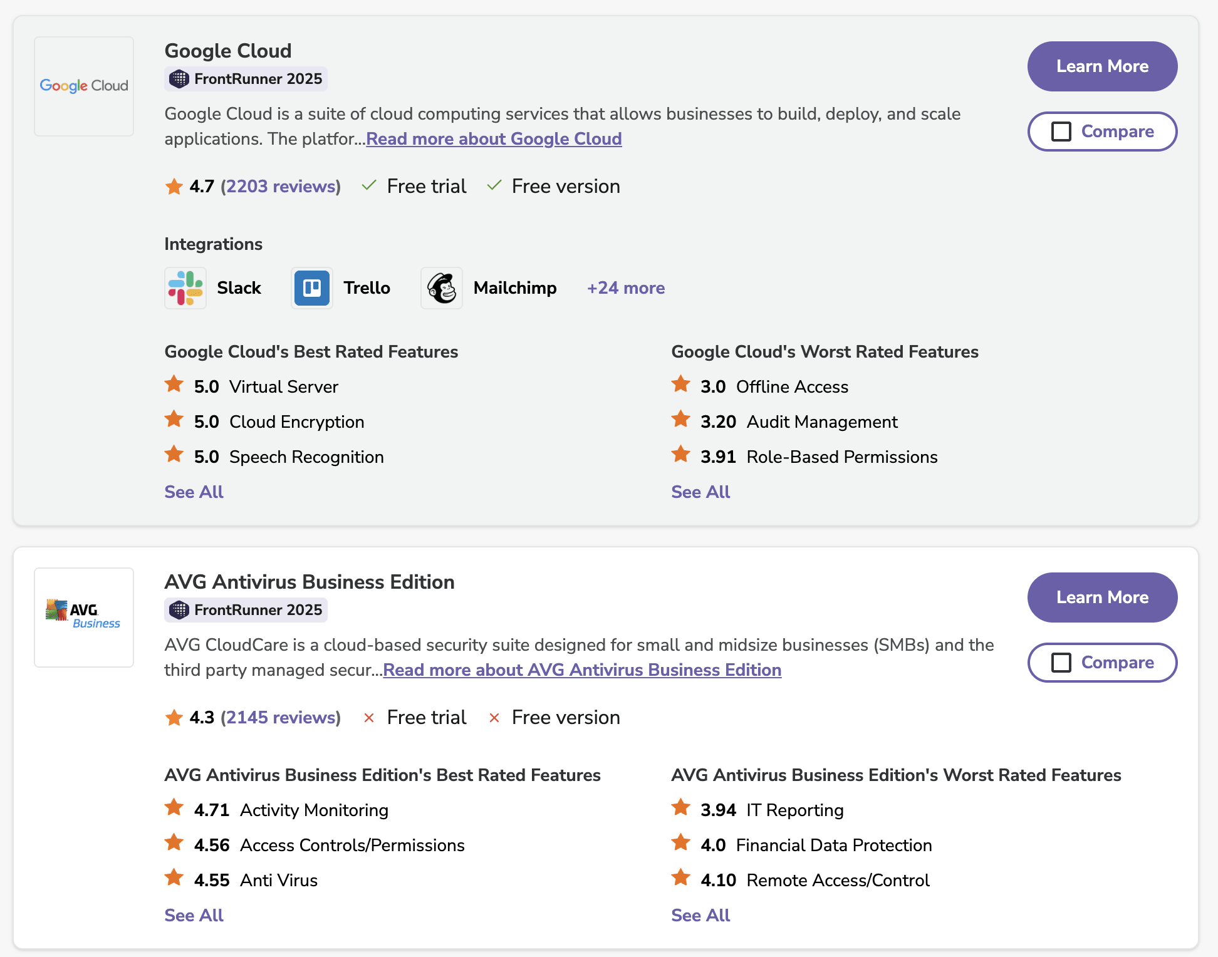Check the Compare box for Google Cloud
The height and width of the screenshot is (957, 1218).
[1061, 132]
